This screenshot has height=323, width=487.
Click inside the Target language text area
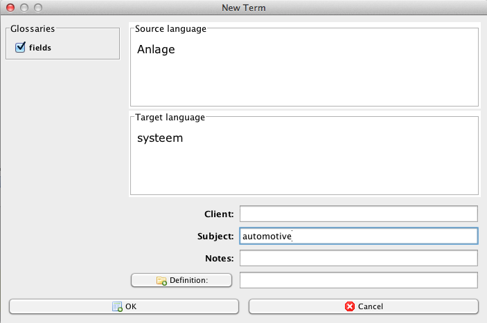304,166
